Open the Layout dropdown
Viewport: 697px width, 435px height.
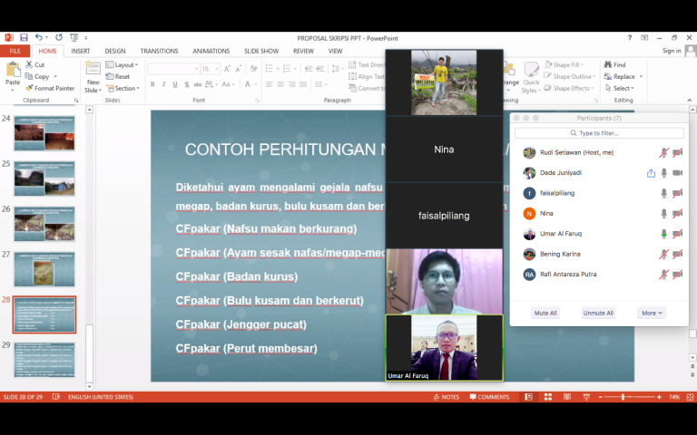[x=123, y=65]
